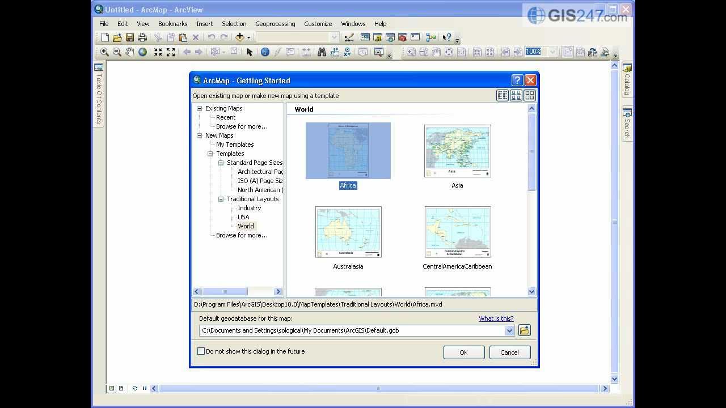Click the Save floppy disk icon
This screenshot has width=726, height=408.
pos(130,37)
